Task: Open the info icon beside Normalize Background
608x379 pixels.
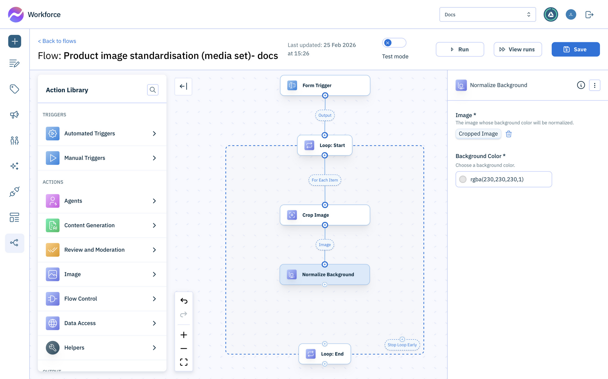Action: (581, 85)
